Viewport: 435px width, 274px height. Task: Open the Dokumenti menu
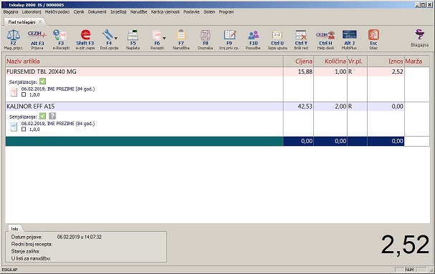coord(97,12)
